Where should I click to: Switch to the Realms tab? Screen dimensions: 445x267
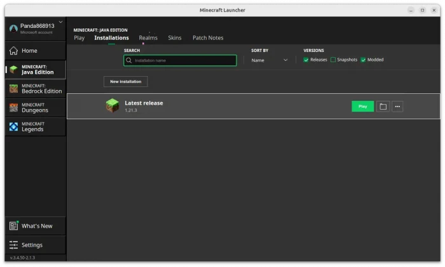click(x=148, y=38)
